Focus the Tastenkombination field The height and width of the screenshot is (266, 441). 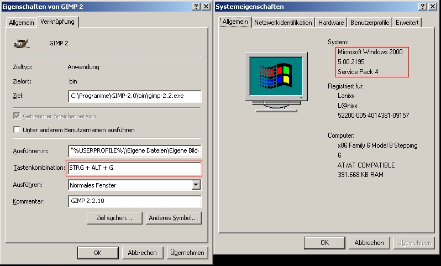click(134, 168)
